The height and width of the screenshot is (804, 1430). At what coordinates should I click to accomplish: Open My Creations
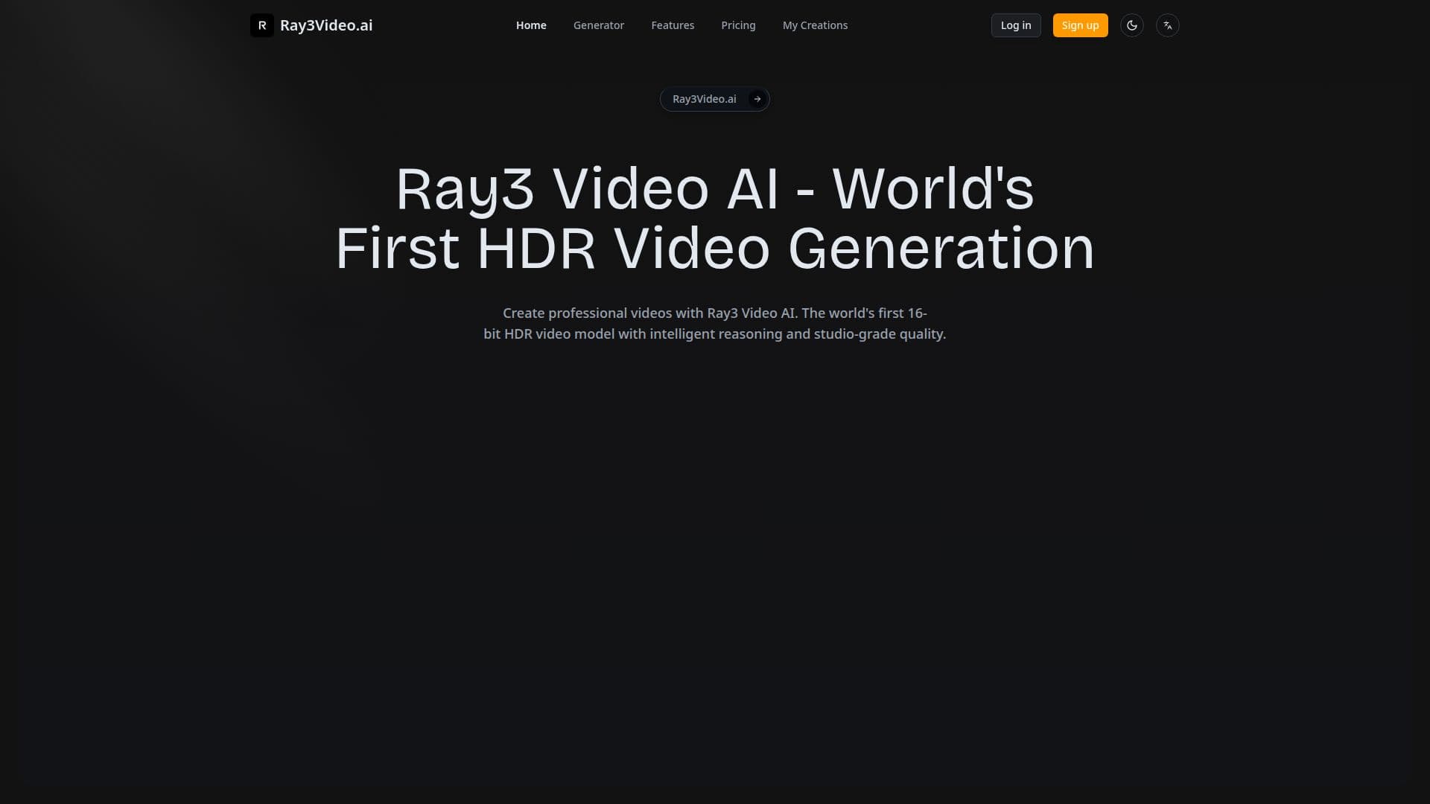click(x=815, y=25)
